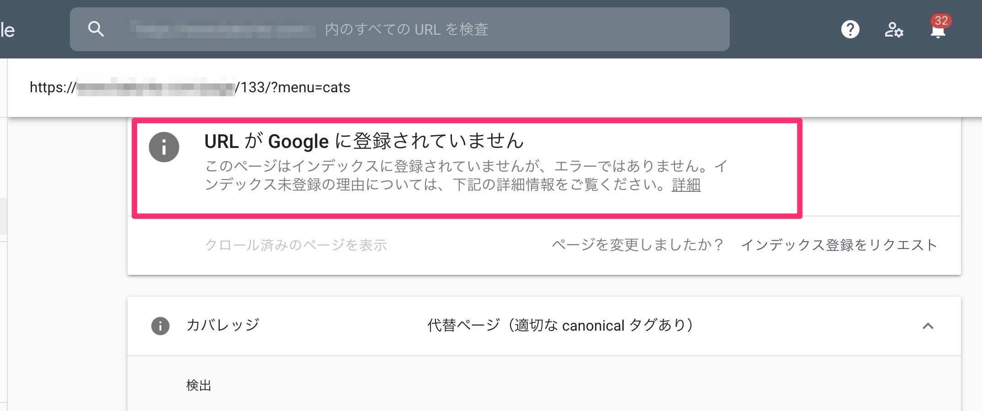Click the 検出 label
The width and height of the screenshot is (982, 411).
199,385
